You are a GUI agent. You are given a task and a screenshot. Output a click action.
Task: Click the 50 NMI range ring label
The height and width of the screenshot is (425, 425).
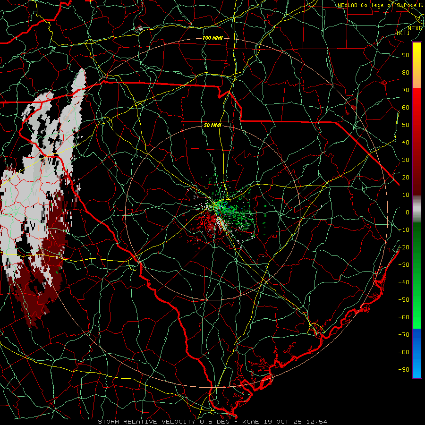212,125
